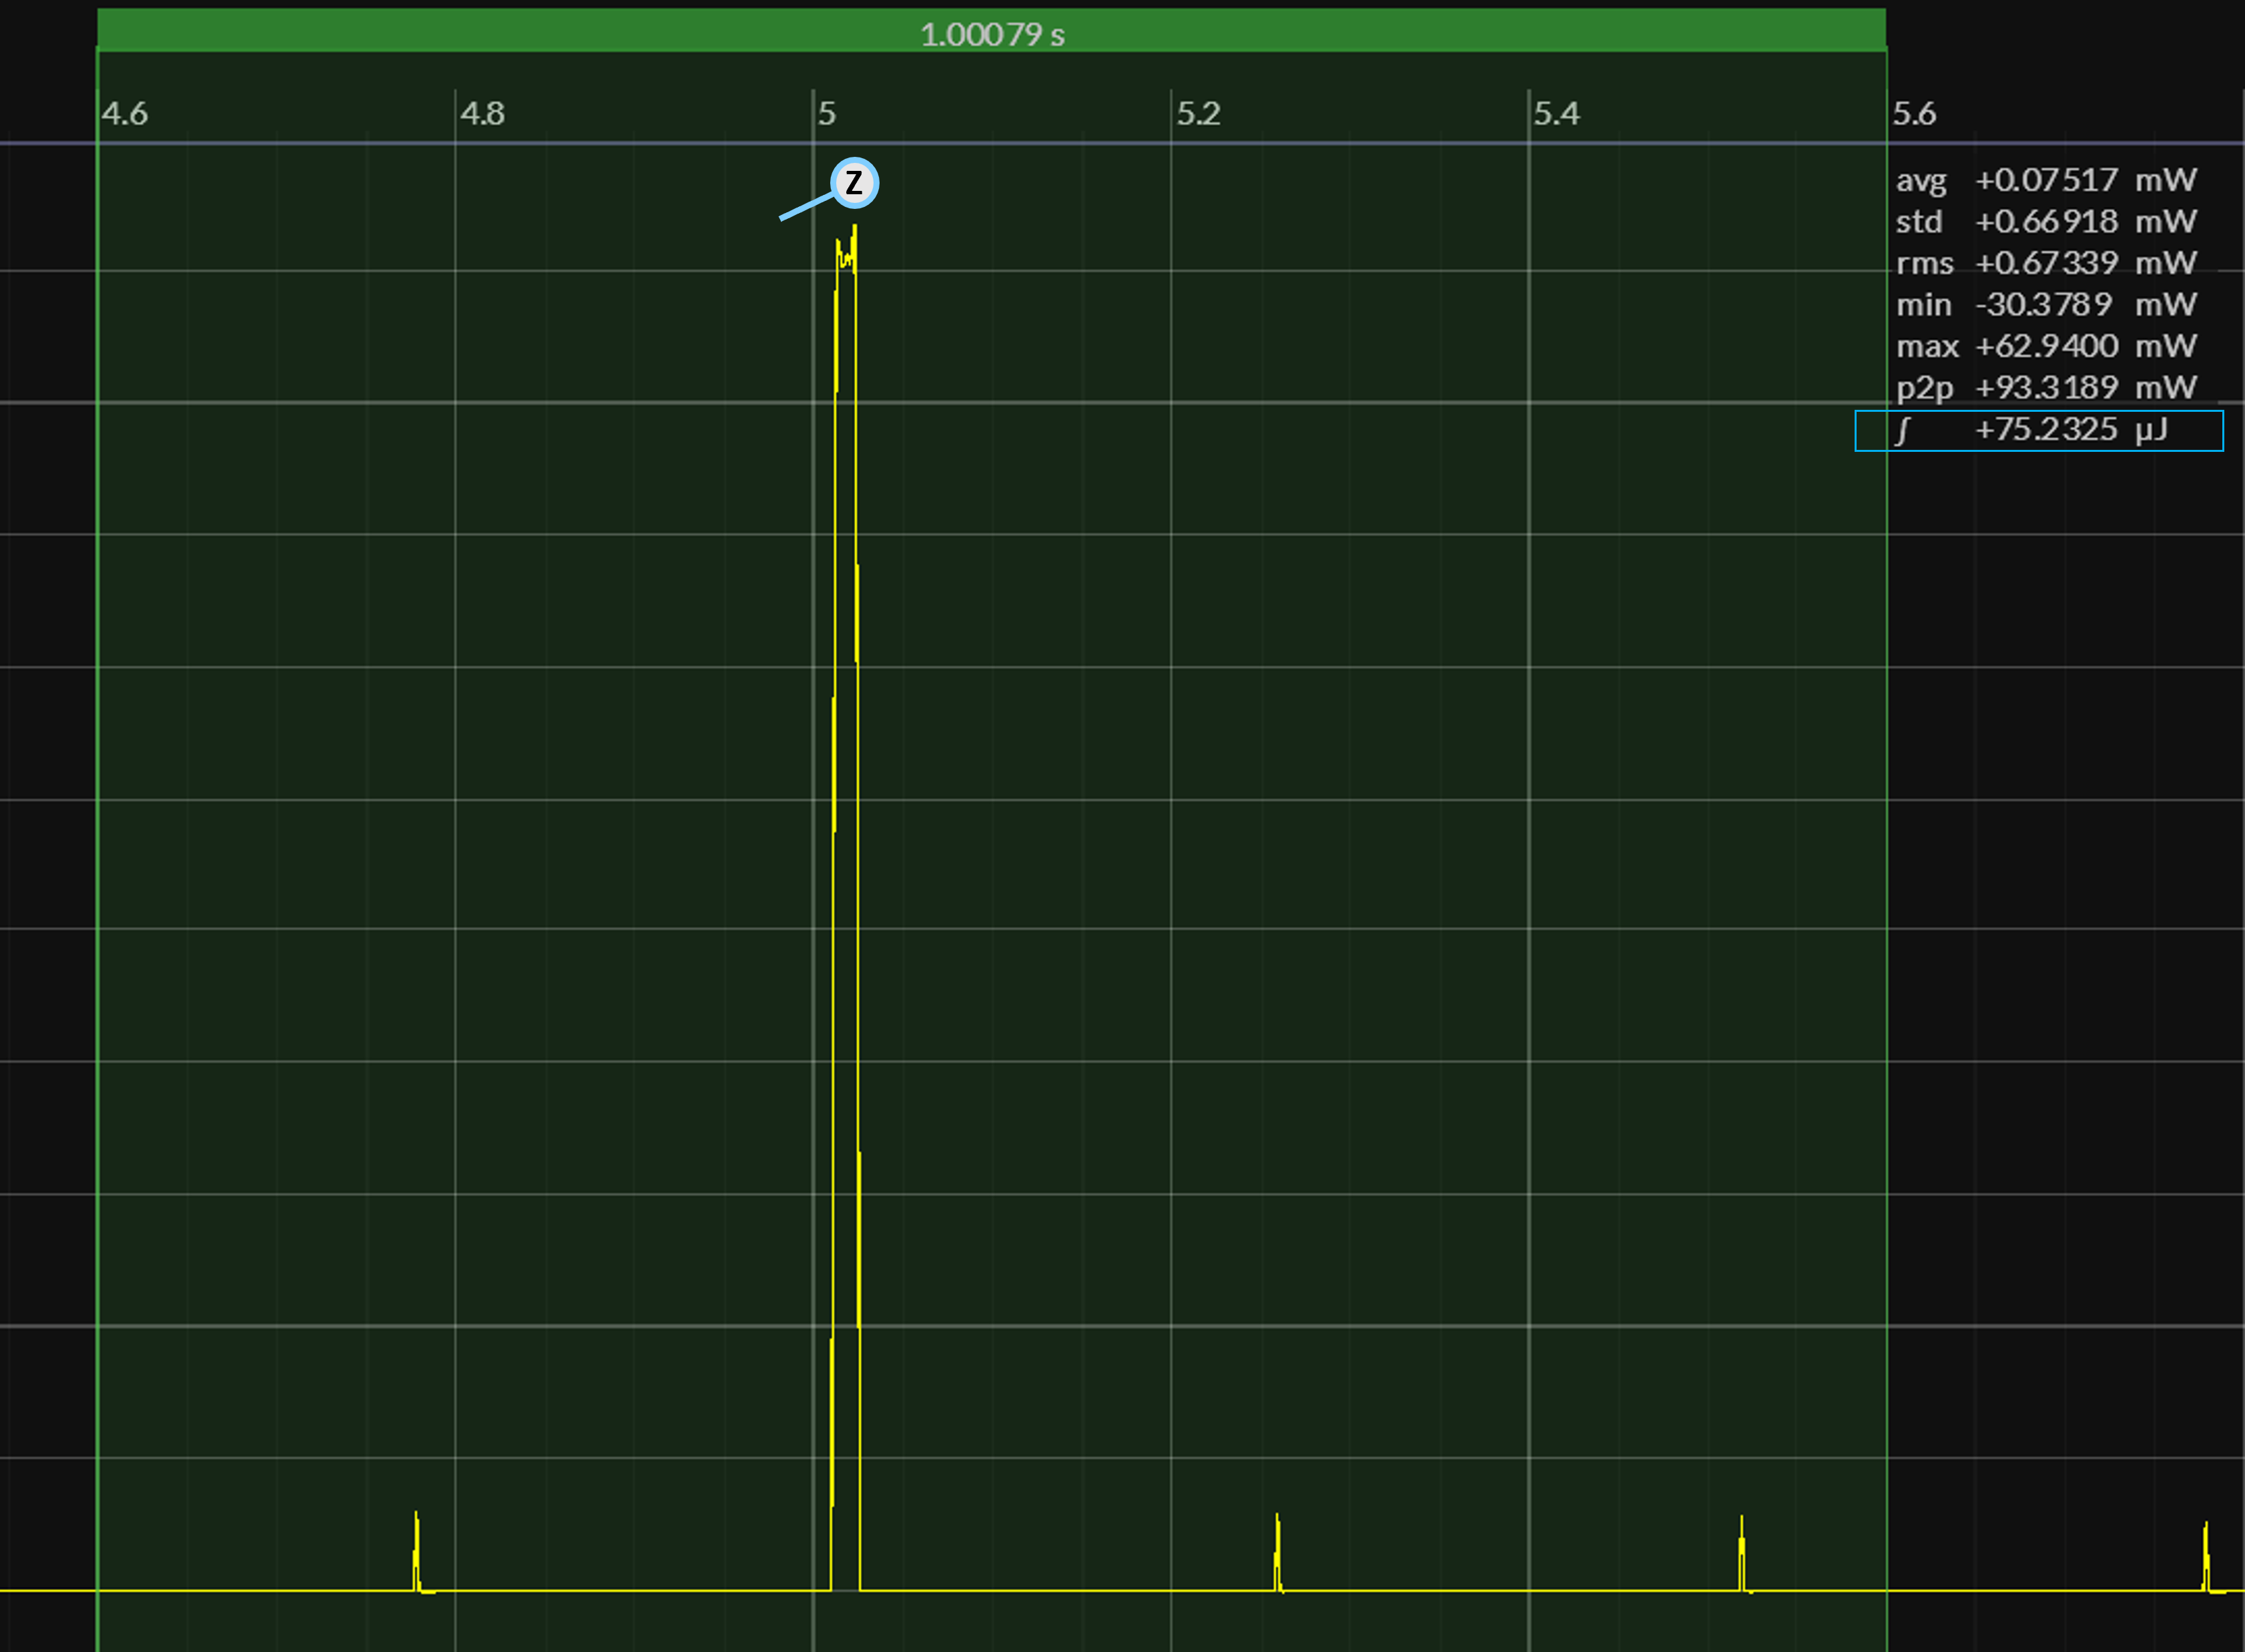Viewport: 2245px width, 1652px height.
Task: Click the 4.8 time axis label
Action: click(482, 114)
